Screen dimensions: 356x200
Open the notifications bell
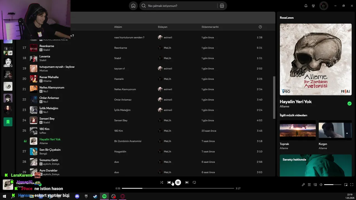click(x=306, y=6)
